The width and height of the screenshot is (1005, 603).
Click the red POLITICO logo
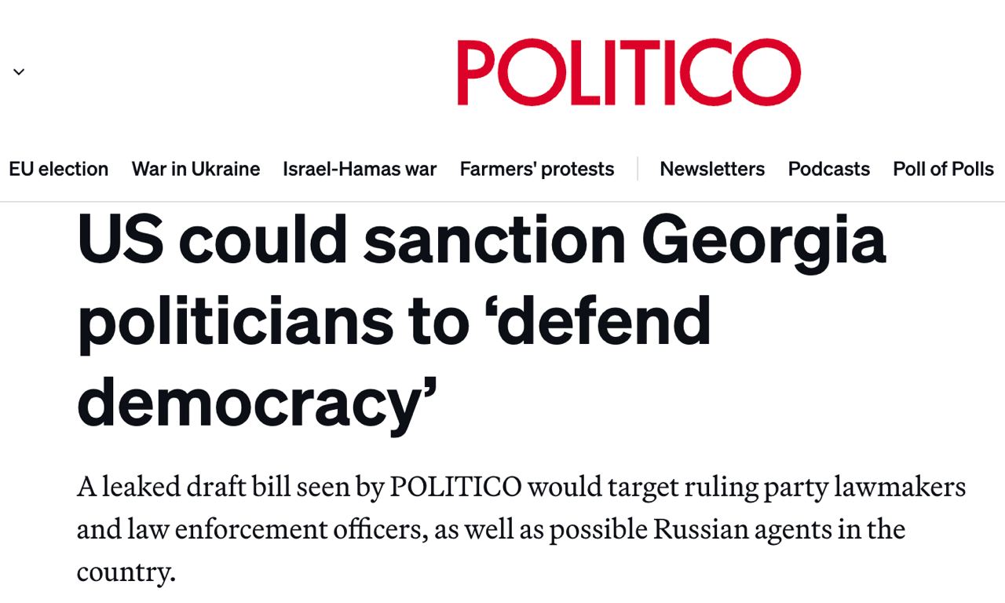pyautogui.click(x=628, y=73)
